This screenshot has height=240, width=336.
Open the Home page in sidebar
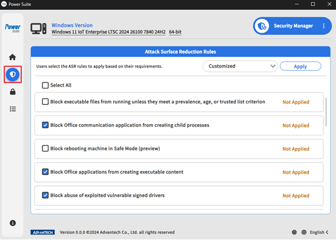point(13,57)
